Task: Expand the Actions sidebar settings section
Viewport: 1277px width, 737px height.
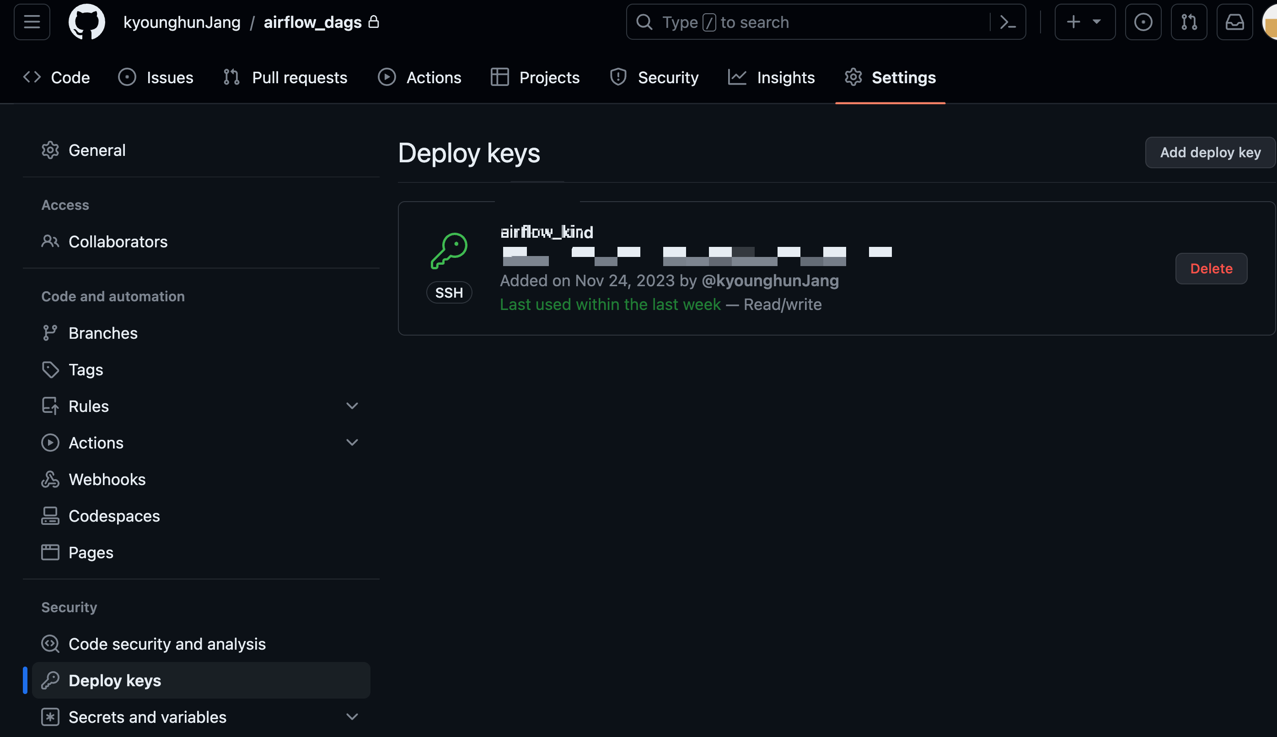Action: tap(351, 443)
